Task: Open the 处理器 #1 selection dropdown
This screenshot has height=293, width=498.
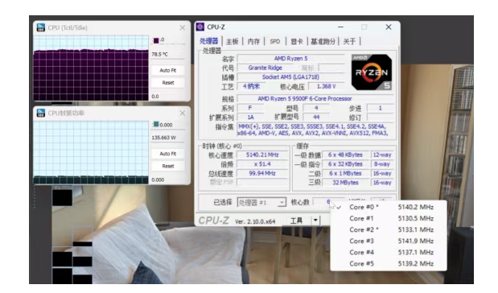Action: (261, 202)
